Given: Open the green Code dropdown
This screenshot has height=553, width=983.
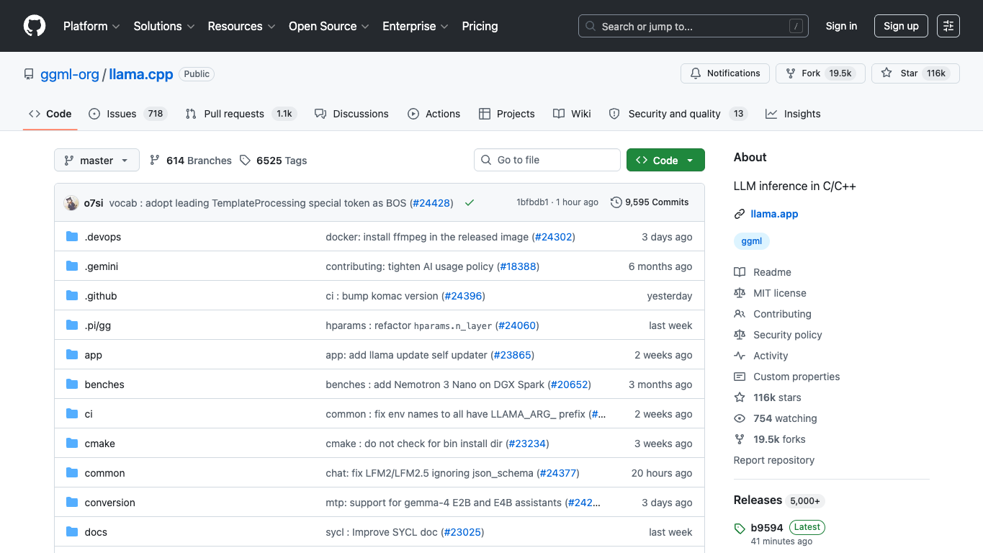Looking at the screenshot, I should [x=665, y=160].
